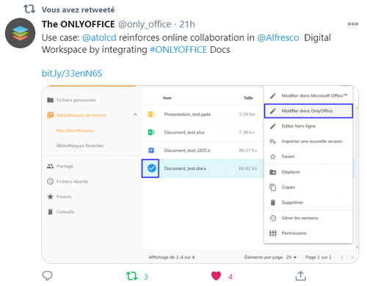This screenshot has height=286, width=367.
Task: Click Document_test.docx file name
Action: [x=185, y=169]
